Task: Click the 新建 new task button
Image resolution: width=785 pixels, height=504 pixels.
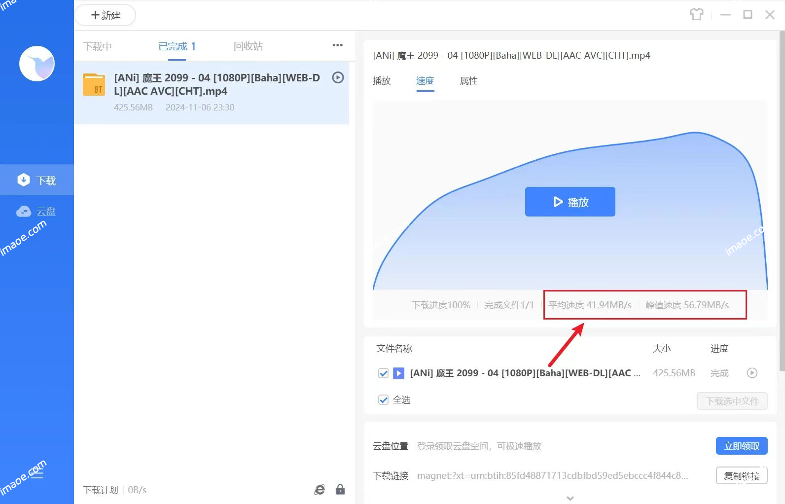Action: coord(106,15)
